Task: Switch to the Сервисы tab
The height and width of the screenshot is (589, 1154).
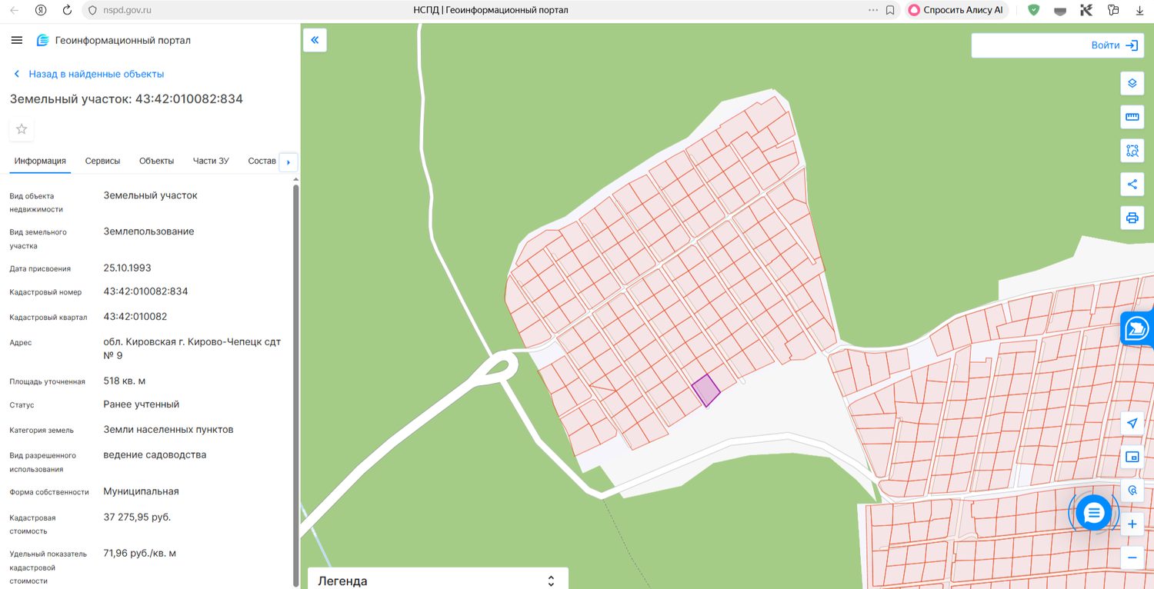Action: (103, 161)
